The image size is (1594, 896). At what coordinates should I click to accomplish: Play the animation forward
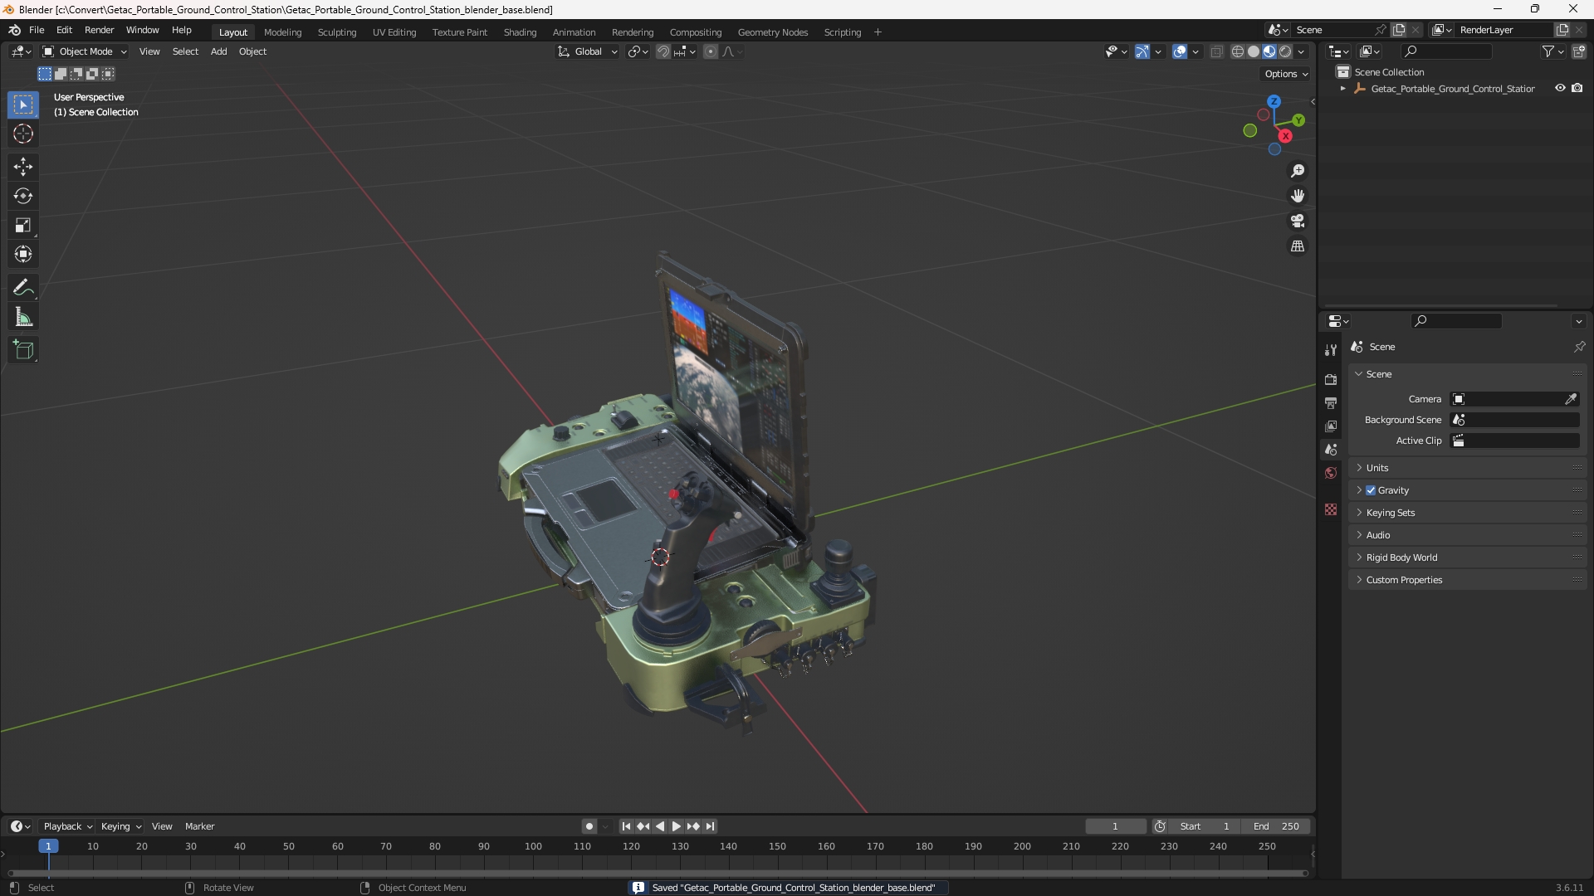point(676,826)
